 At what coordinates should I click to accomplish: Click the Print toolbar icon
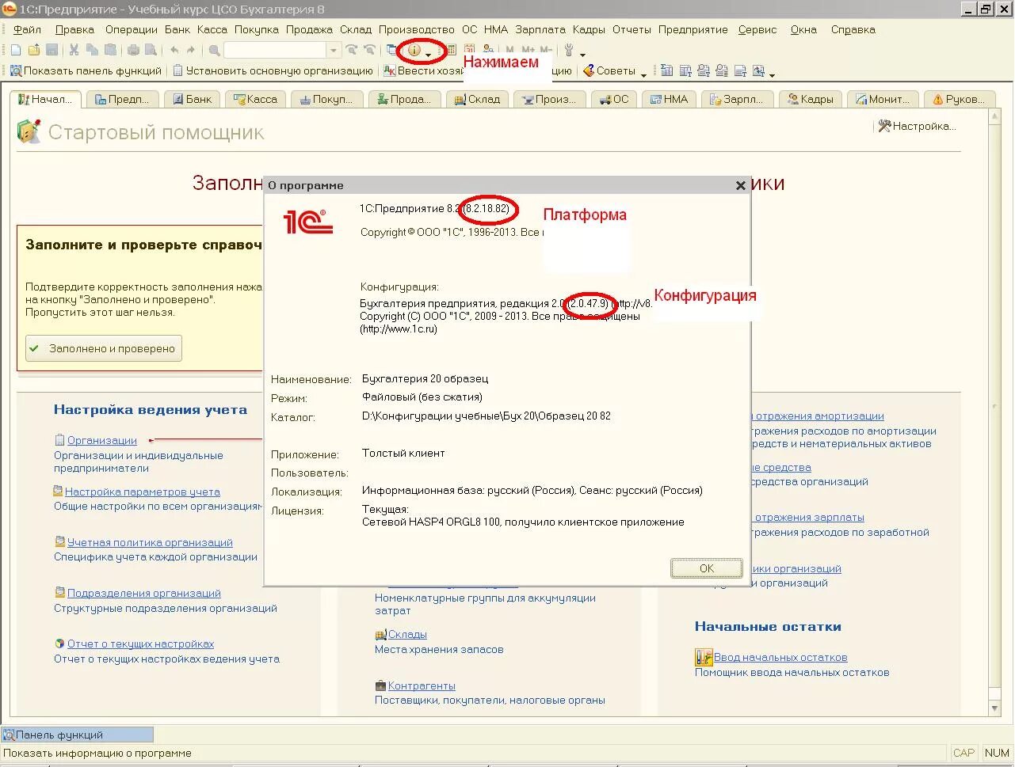pyautogui.click(x=133, y=50)
